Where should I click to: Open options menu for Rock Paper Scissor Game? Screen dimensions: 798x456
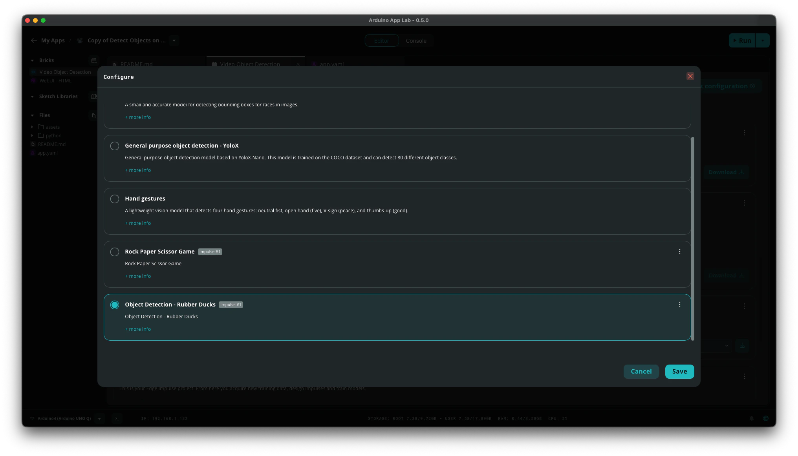pyautogui.click(x=679, y=252)
